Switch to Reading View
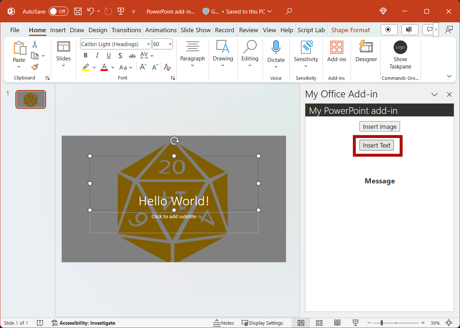 point(337,323)
